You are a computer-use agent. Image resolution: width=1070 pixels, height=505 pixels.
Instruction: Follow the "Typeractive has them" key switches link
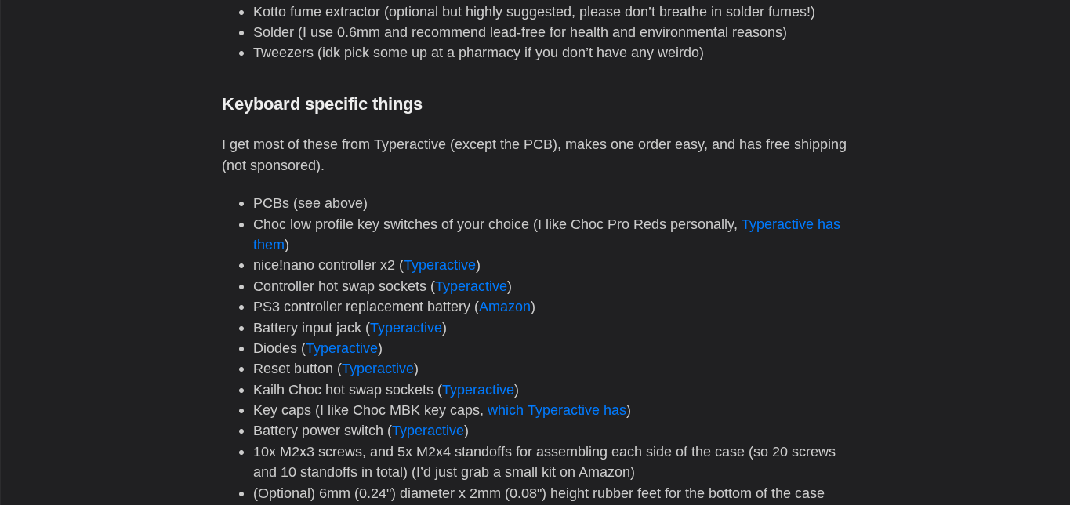[x=789, y=224]
